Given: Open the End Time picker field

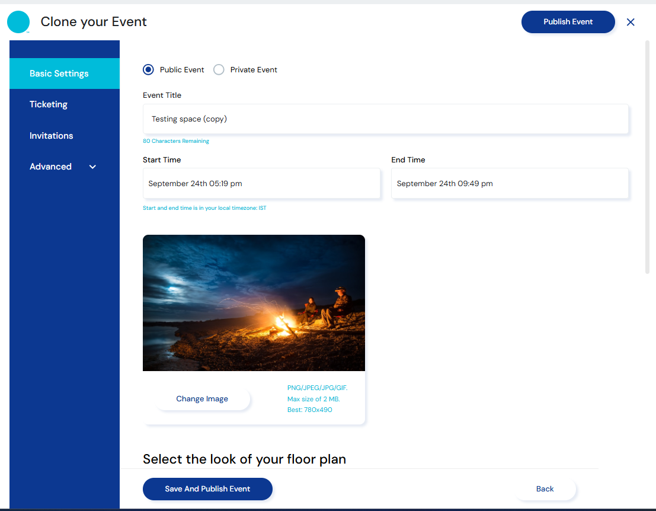Looking at the screenshot, I should coord(510,184).
